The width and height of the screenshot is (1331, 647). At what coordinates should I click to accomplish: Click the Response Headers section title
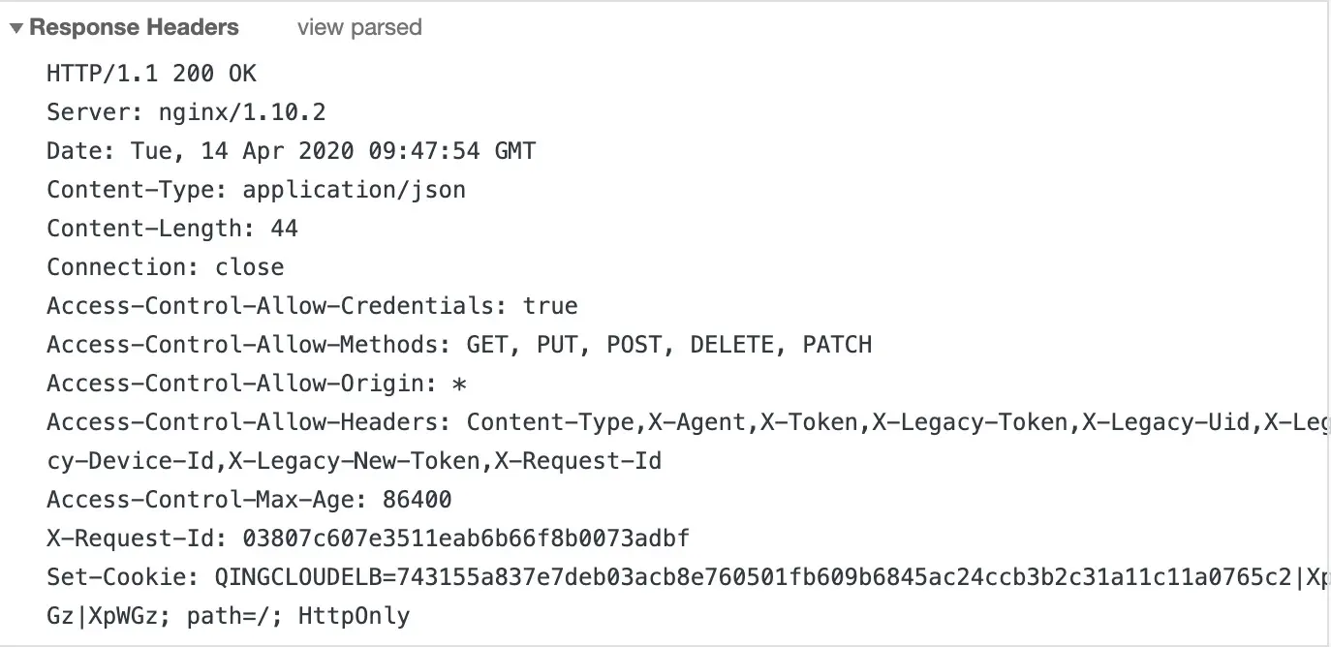[134, 27]
